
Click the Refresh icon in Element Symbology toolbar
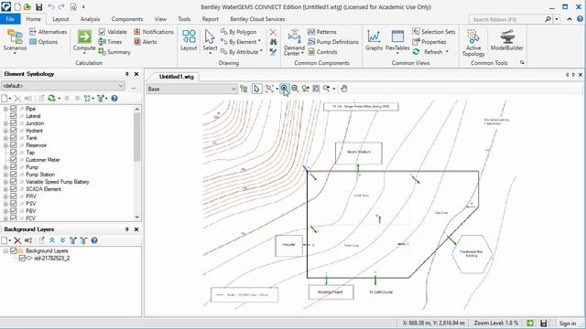(51, 98)
